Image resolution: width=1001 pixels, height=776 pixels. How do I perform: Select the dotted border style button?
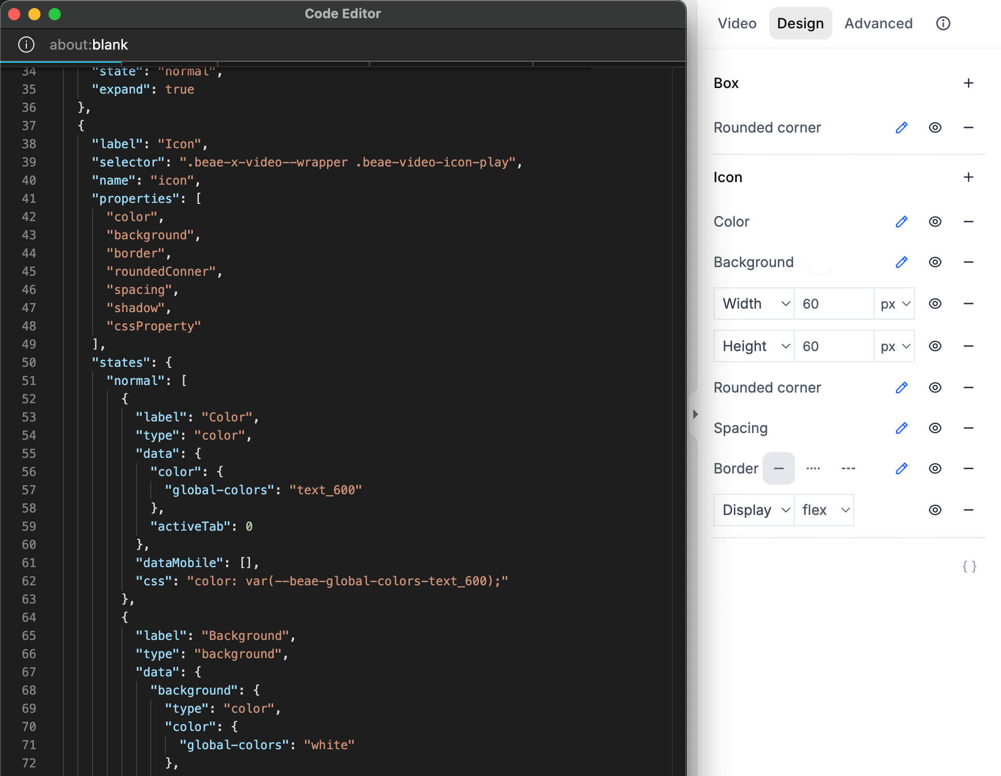(x=813, y=468)
